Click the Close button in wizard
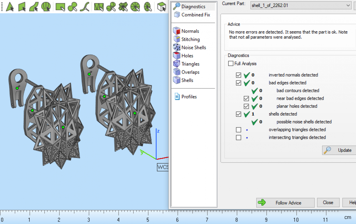Screen dimensions: 356x224 (328, 203)
